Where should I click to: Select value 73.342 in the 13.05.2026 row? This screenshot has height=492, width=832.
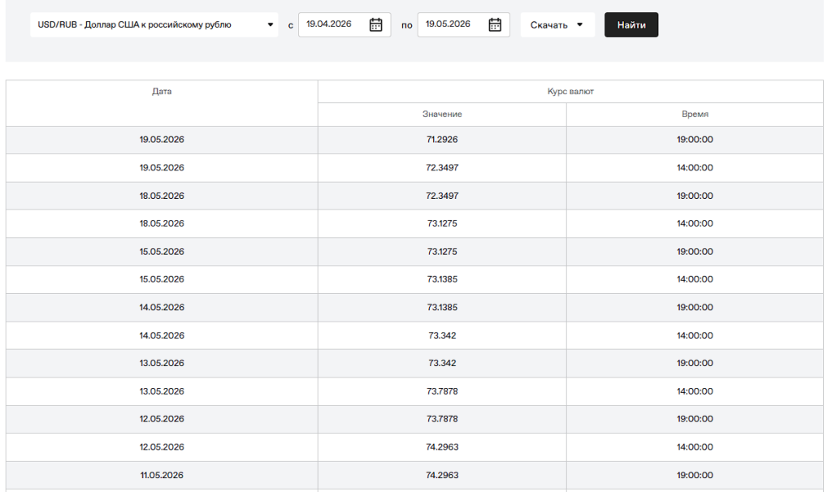click(442, 363)
